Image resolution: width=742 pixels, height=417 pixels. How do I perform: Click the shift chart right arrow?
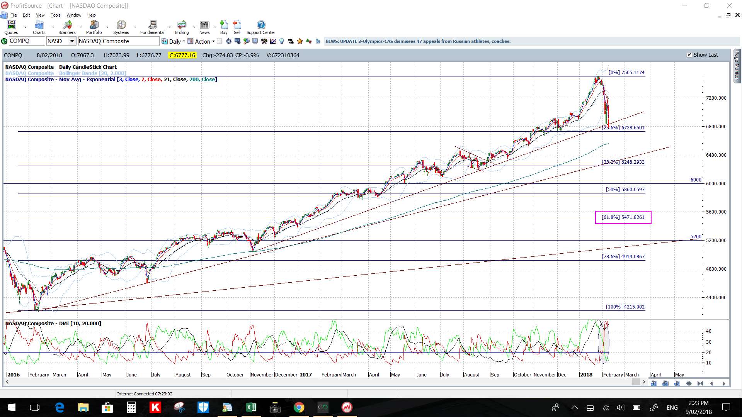coord(724,383)
